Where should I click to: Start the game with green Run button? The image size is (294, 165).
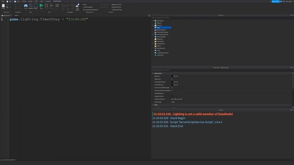41,5
